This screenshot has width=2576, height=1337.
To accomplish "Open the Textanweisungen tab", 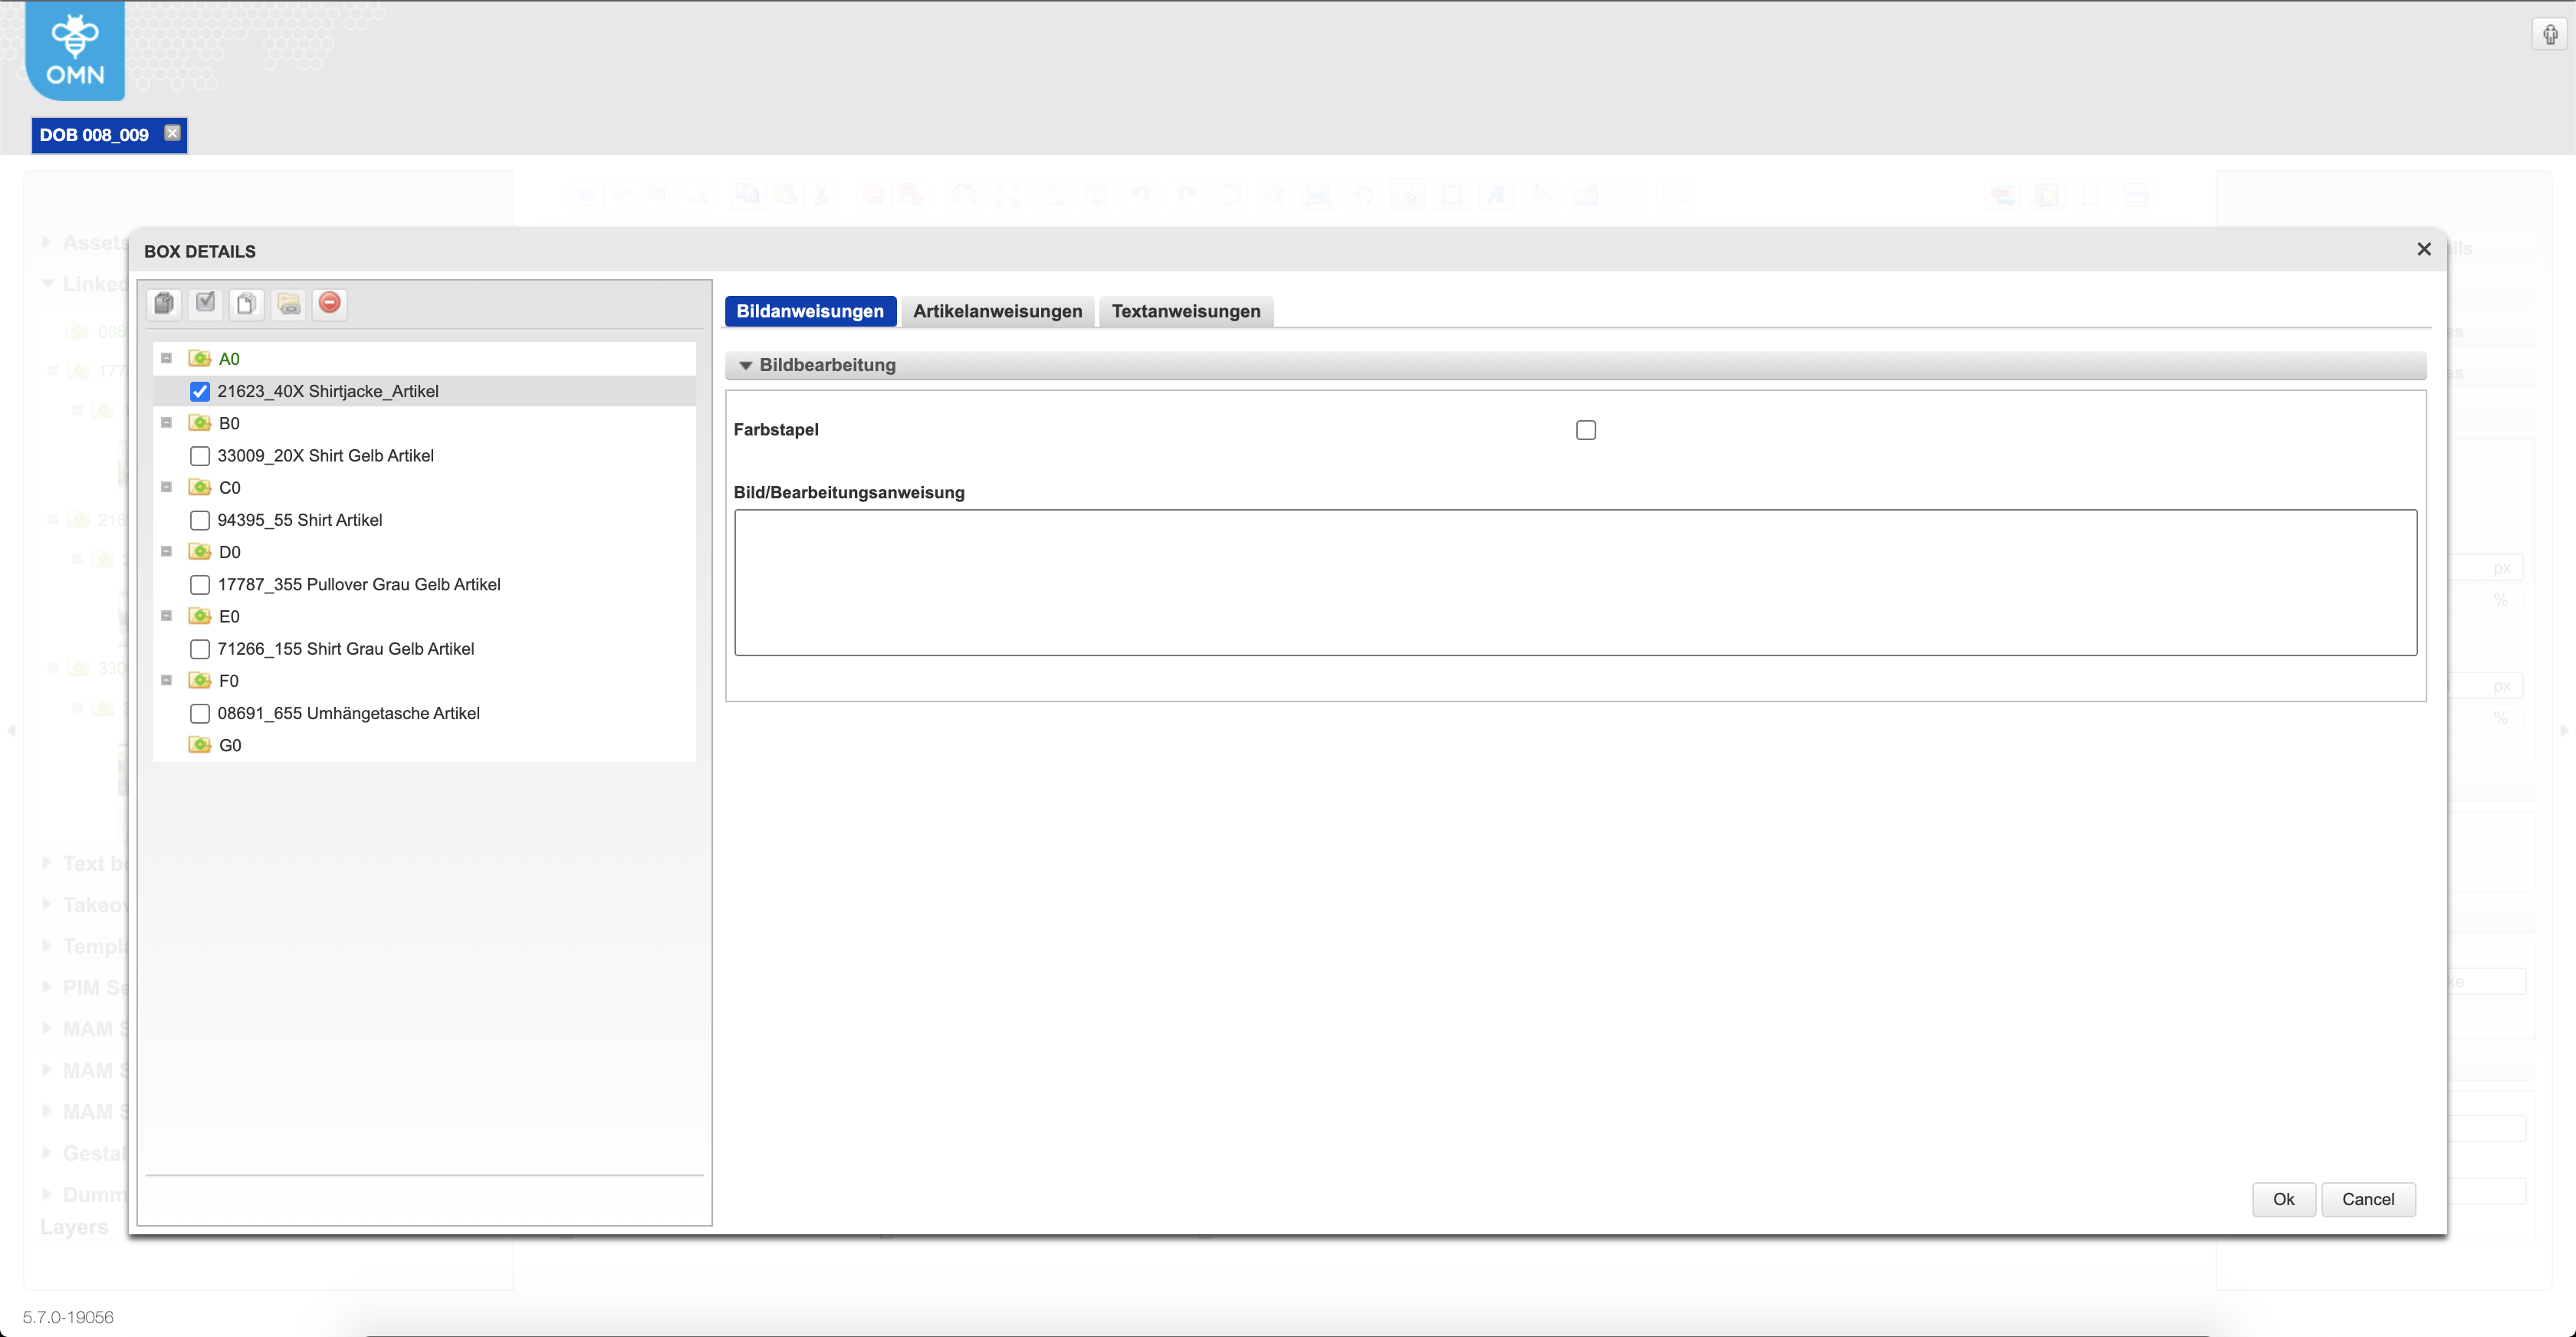I will 1185,311.
